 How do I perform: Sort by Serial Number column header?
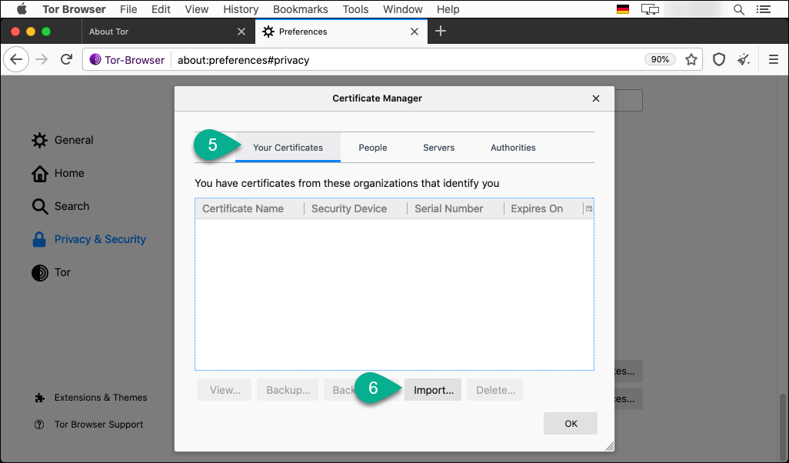coord(455,208)
